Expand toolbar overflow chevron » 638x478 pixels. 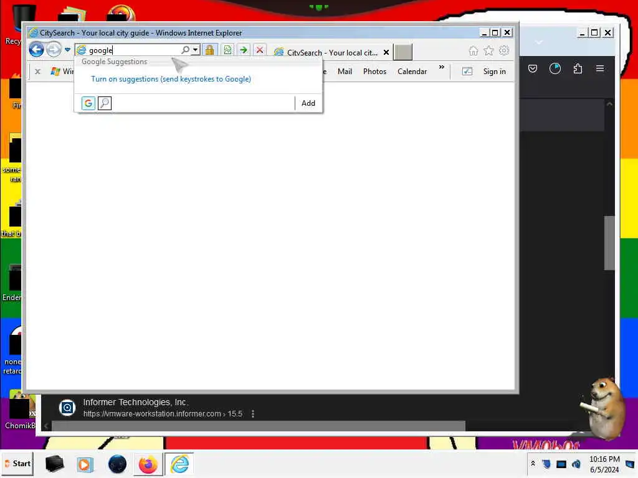click(442, 67)
